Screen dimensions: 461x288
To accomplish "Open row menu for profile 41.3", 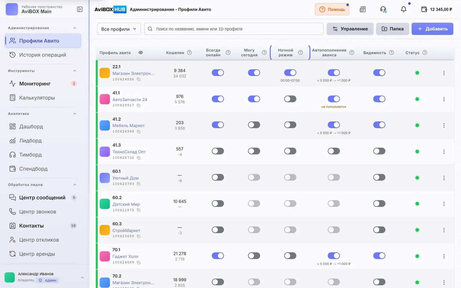I will point(444,151).
